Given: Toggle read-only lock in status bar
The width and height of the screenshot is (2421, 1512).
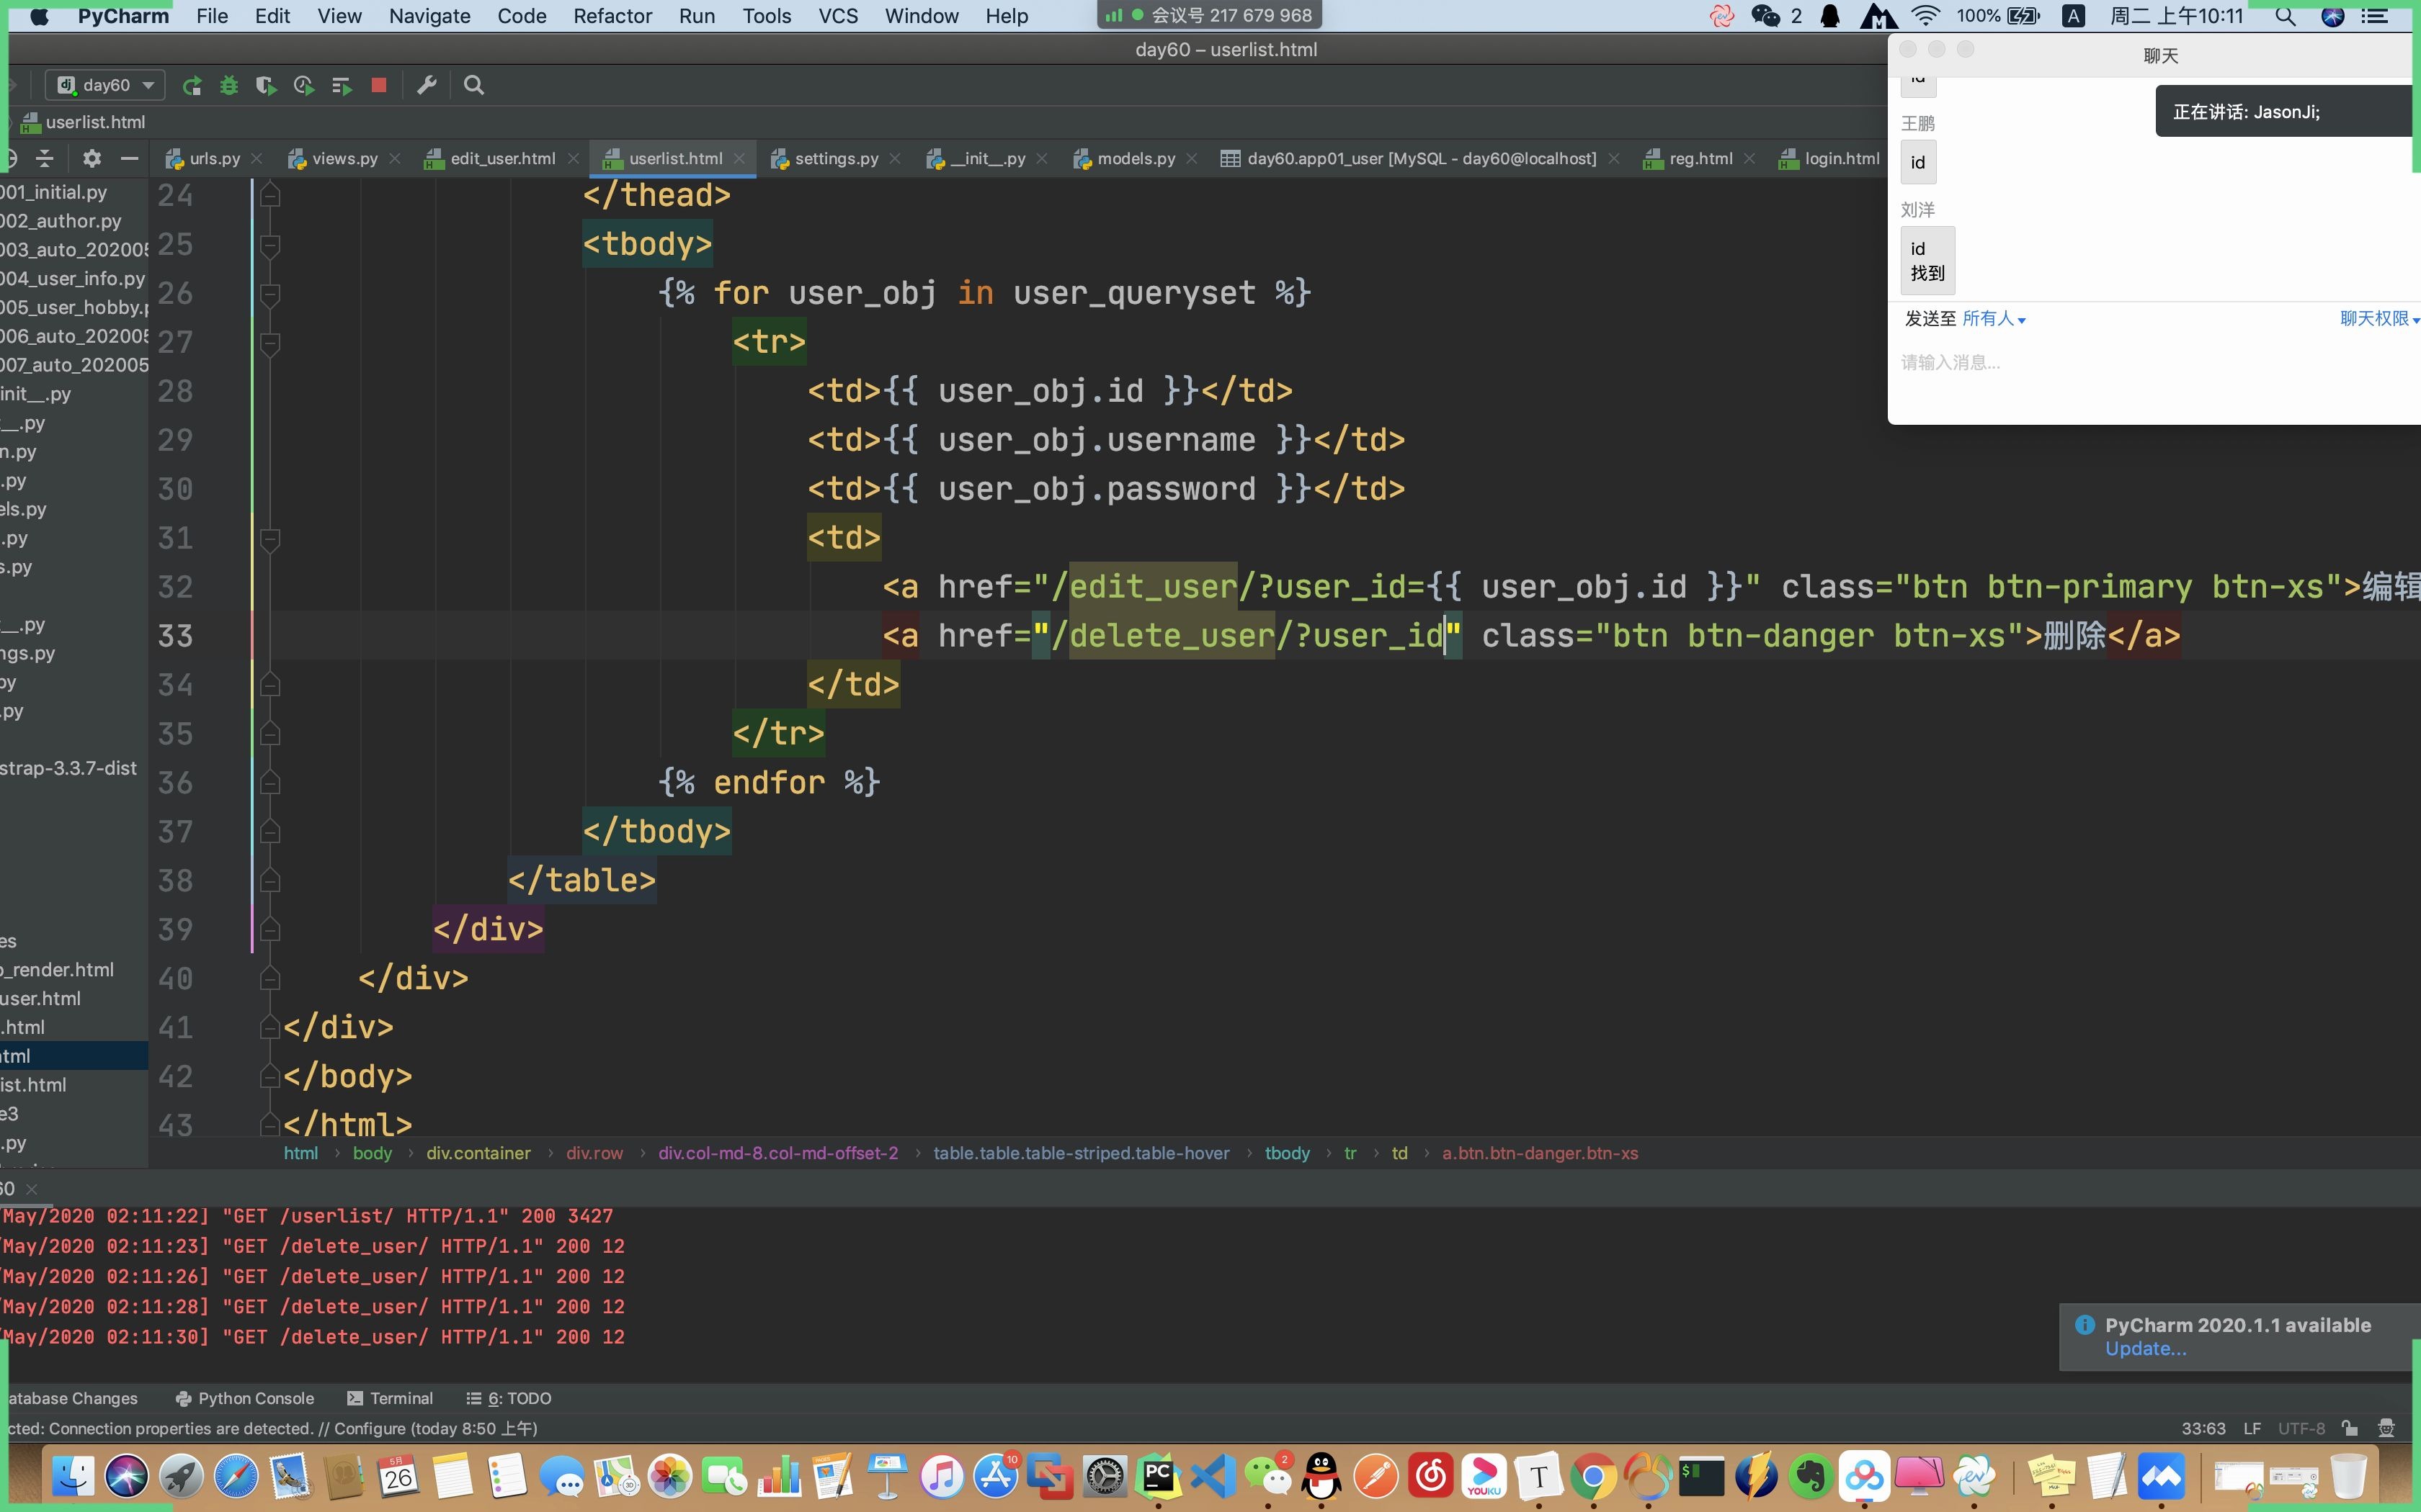Looking at the screenshot, I should pos(2349,1428).
